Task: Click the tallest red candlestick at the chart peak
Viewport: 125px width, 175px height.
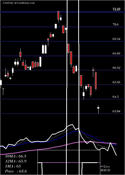Action: pos(58,15)
